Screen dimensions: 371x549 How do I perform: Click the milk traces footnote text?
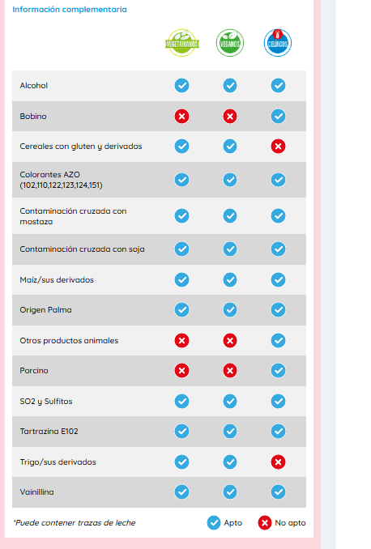[x=75, y=523]
